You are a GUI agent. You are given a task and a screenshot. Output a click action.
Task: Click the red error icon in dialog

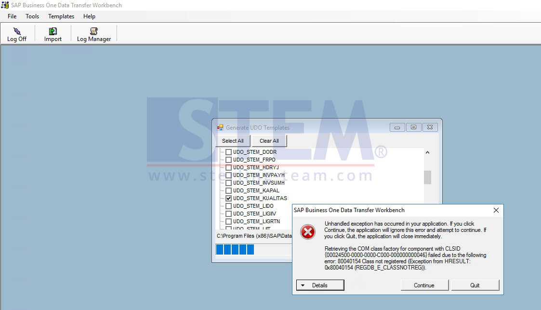click(x=308, y=231)
